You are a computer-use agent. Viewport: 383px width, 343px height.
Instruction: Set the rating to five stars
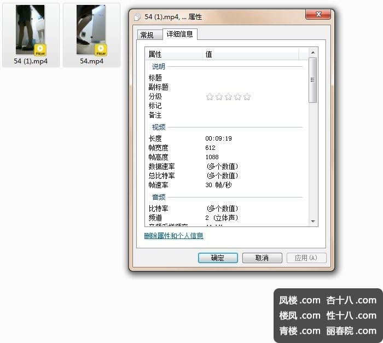[x=247, y=97]
